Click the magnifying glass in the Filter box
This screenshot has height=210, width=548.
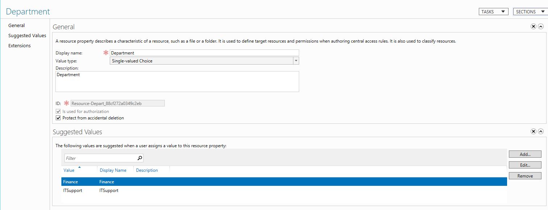tap(139, 158)
